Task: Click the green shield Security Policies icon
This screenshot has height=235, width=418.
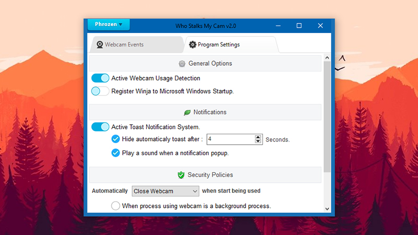Action: [x=181, y=175]
